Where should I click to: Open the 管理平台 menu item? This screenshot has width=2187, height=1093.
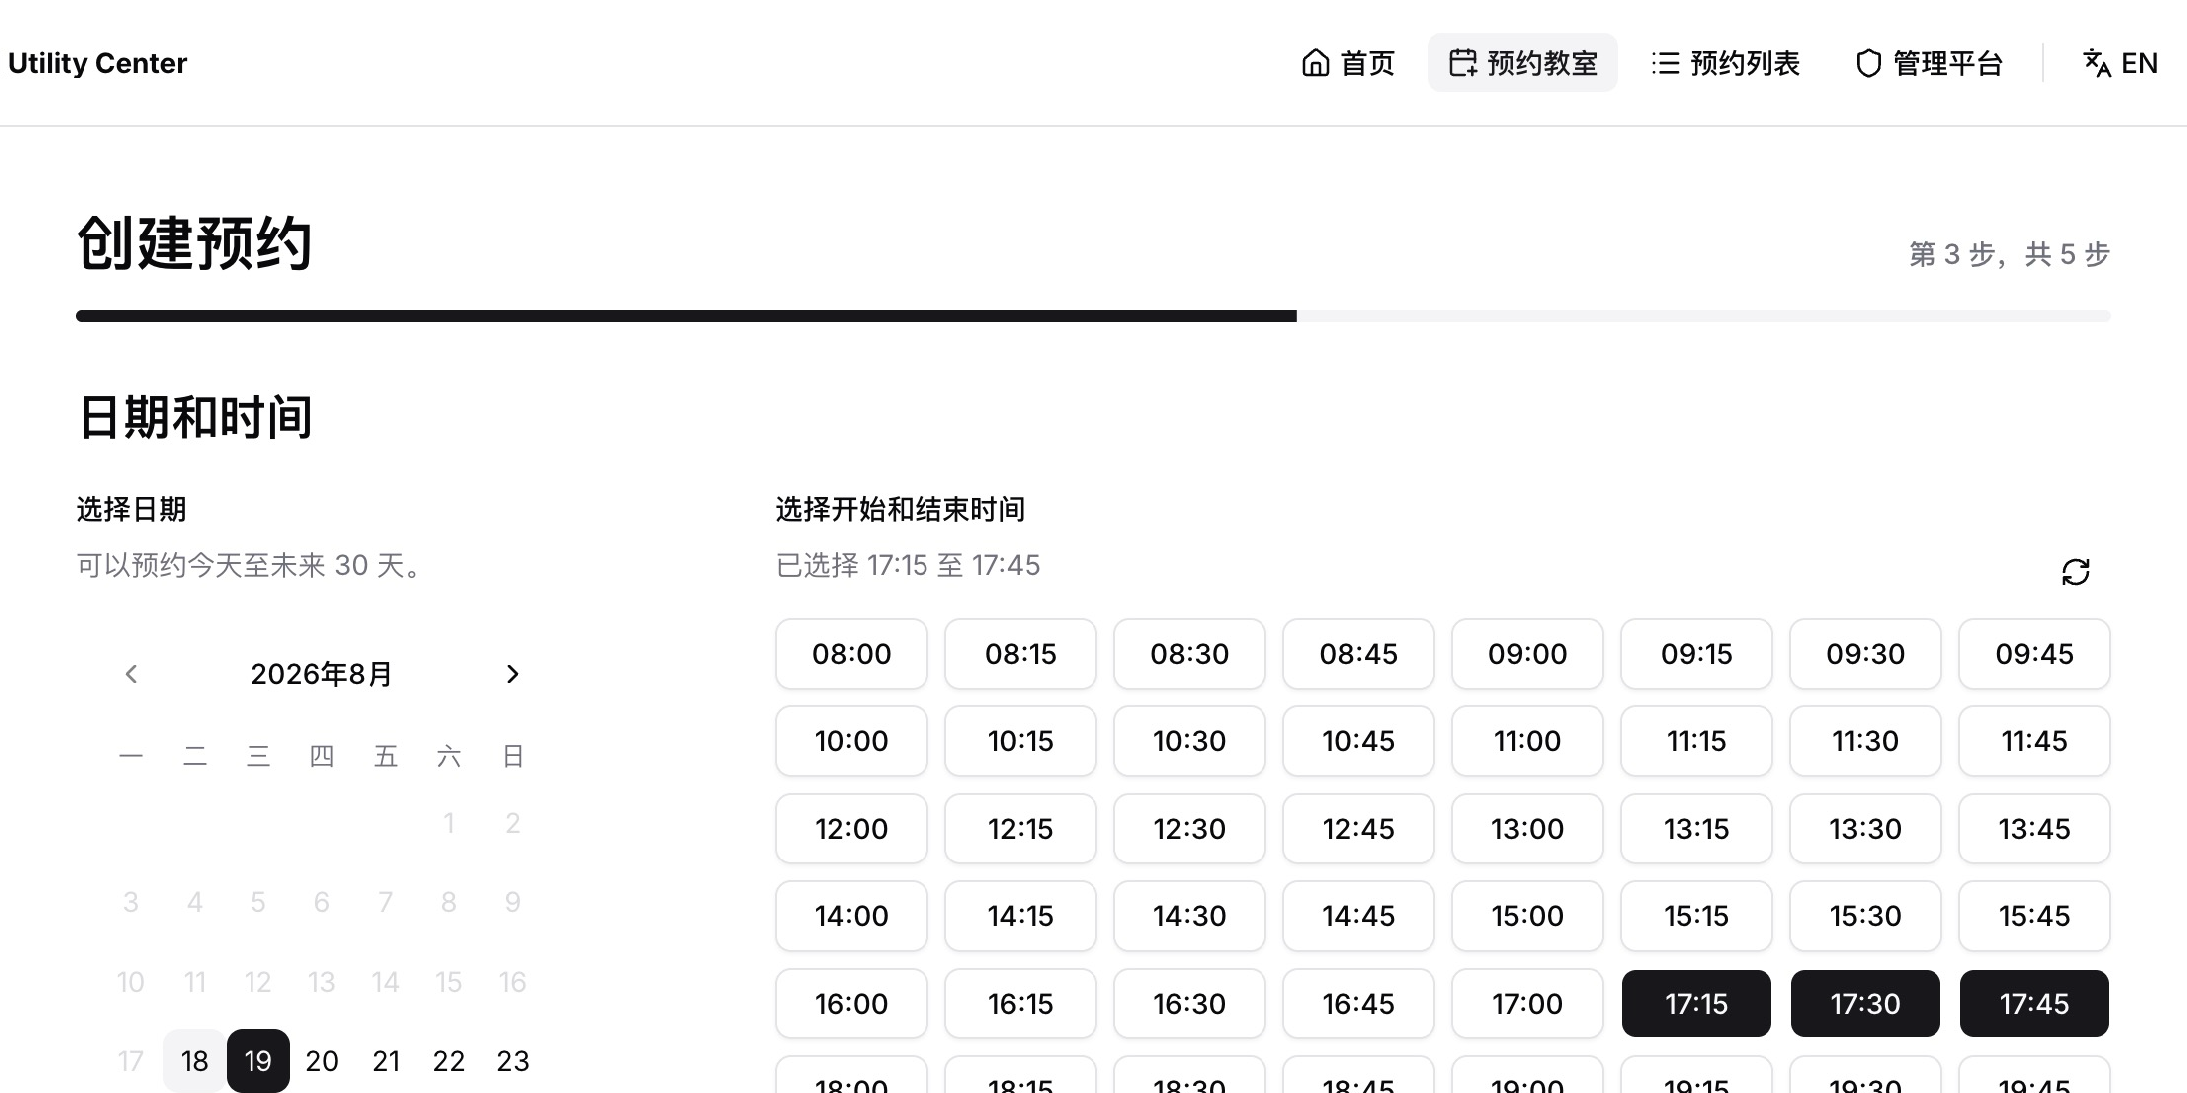point(1929,63)
